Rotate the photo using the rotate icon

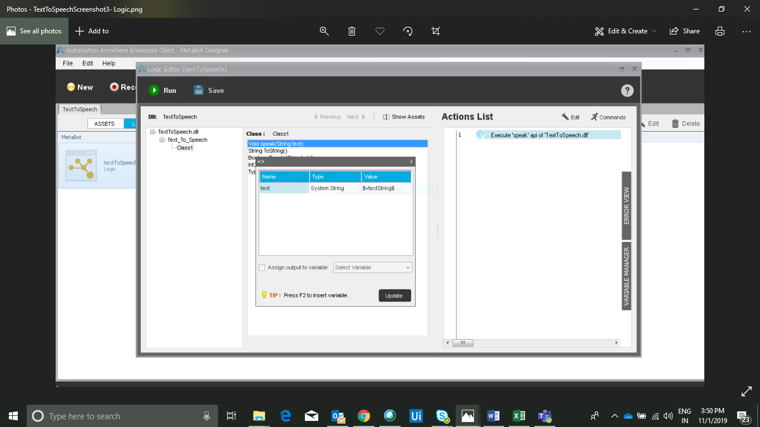tap(408, 31)
